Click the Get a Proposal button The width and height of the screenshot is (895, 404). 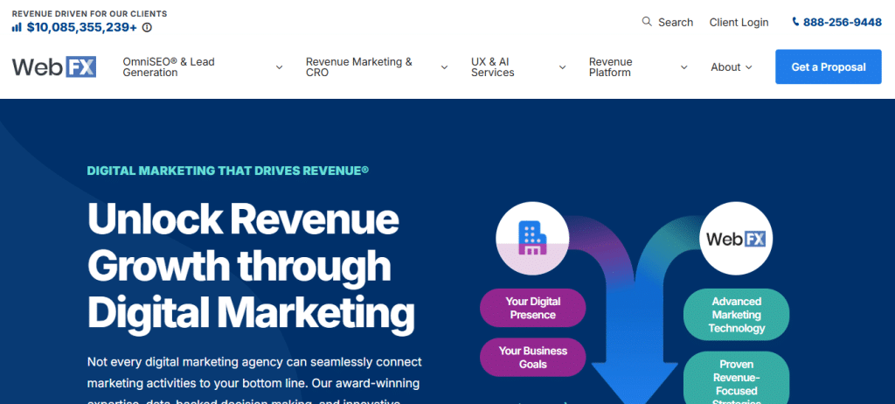tap(828, 67)
